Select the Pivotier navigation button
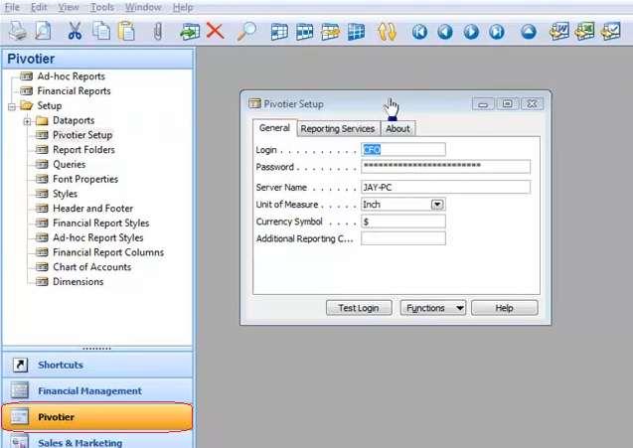633x448 pixels. 97,417
